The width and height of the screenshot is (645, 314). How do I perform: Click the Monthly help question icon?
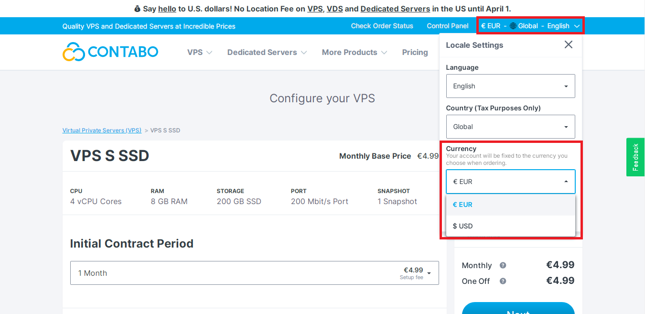coord(503,265)
